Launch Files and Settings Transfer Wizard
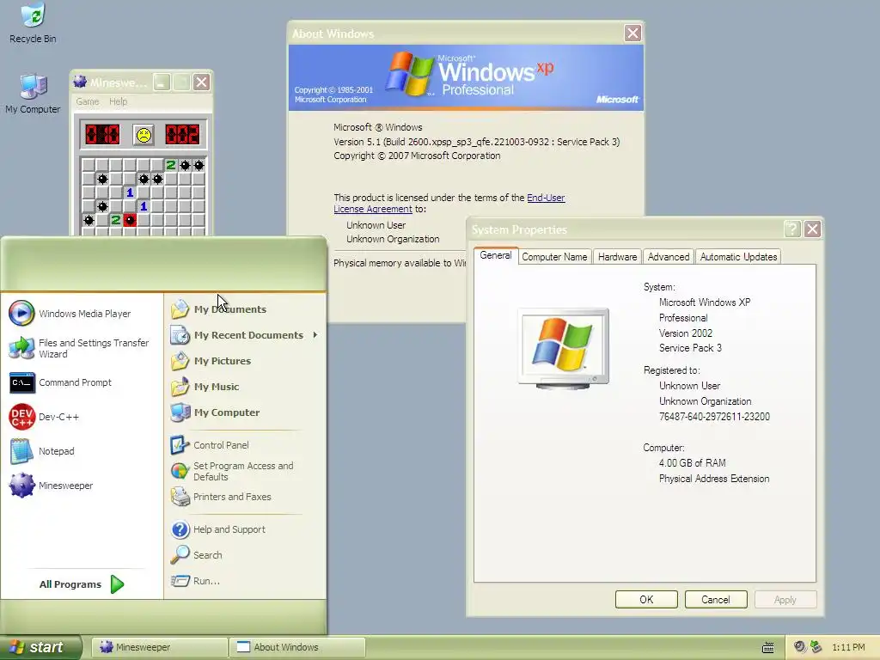This screenshot has width=880, height=660. pyautogui.click(x=79, y=348)
